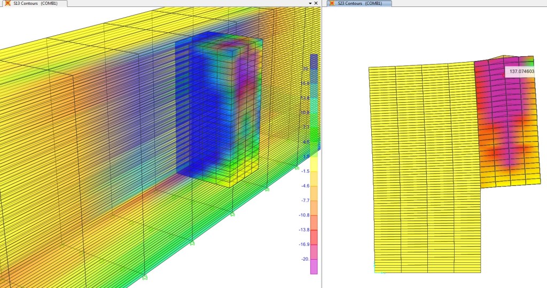Viewport: 547px width, 288px height.
Task: Select the leftmost green support marker
Action: (x=145, y=277)
